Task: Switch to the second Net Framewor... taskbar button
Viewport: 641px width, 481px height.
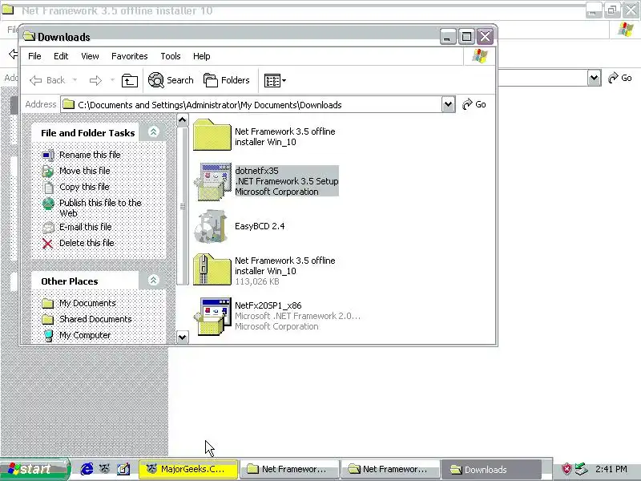Action: point(390,469)
